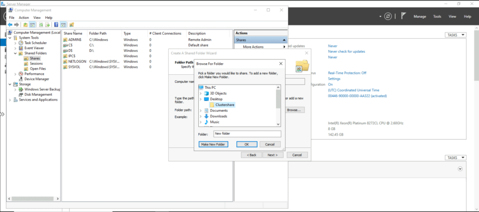This screenshot has width=479, height=212.
Task: Click the Make New Folder button
Action: point(213,144)
